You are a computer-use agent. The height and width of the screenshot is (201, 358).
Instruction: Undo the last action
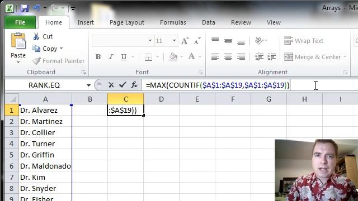click(37, 8)
